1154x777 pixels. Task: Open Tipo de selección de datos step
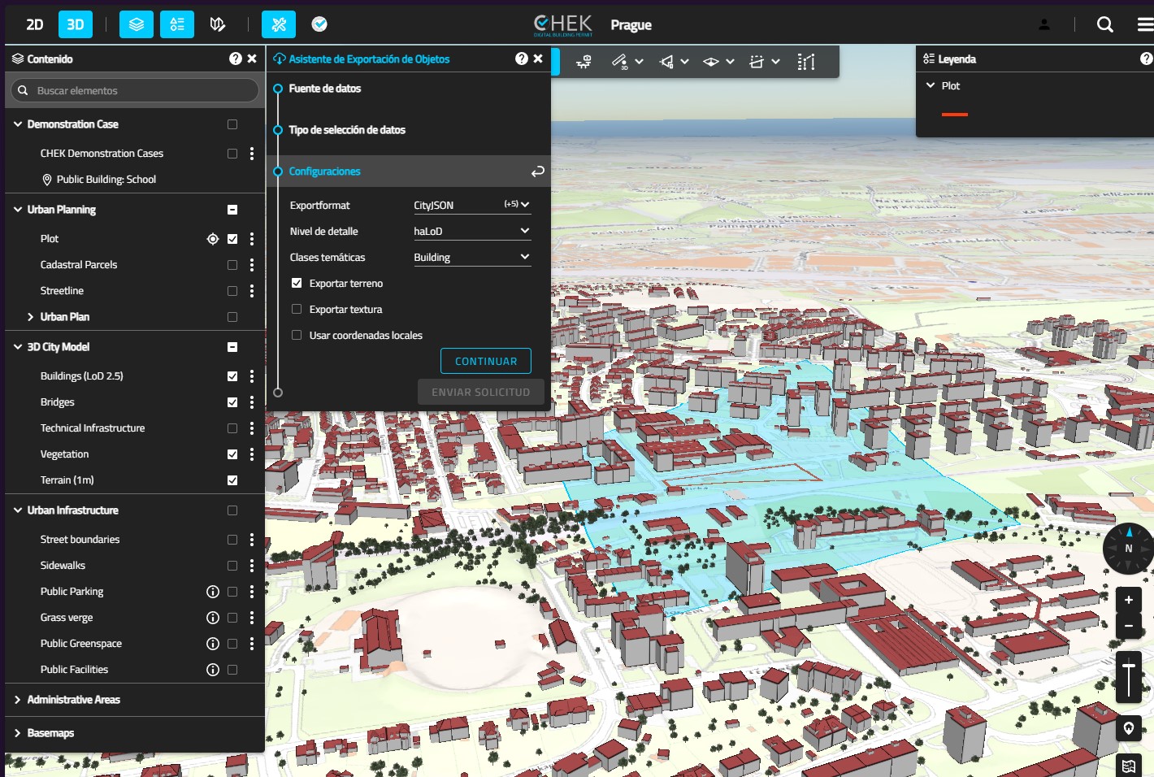347,130
